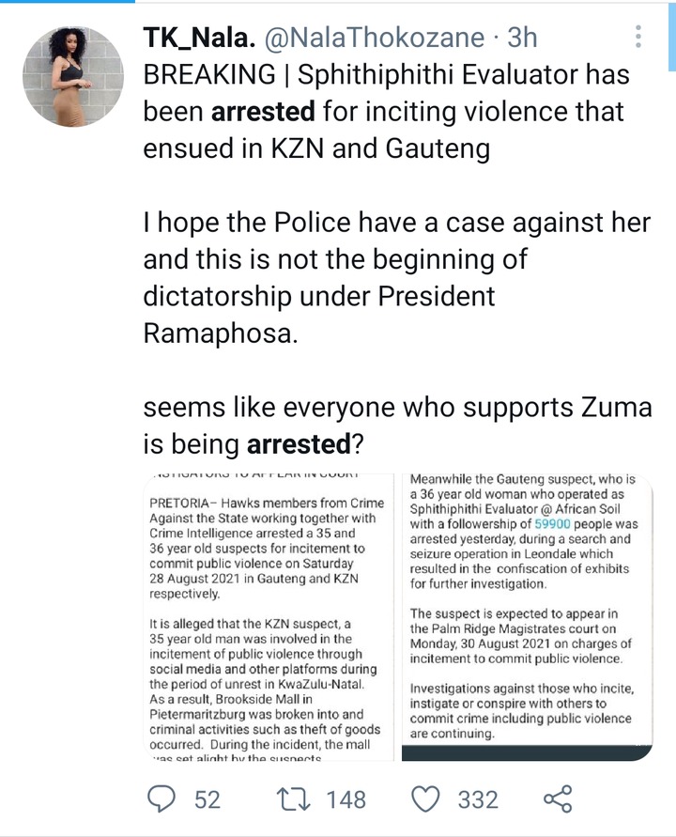Click bold 'arrested' in the first sentence
This screenshot has width=676, height=837.
[x=263, y=113]
